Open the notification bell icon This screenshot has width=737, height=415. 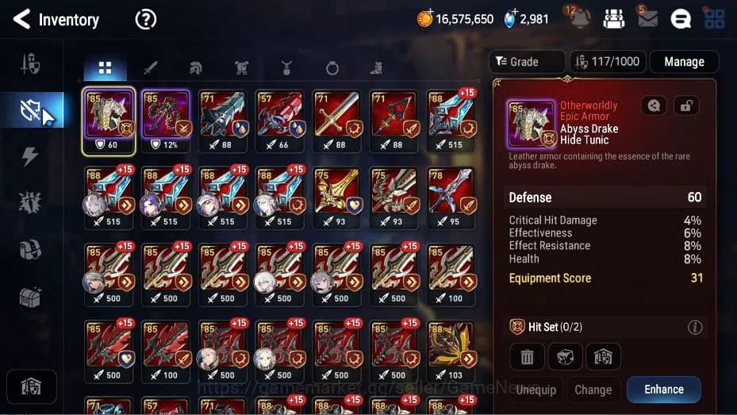click(x=580, y=19)
